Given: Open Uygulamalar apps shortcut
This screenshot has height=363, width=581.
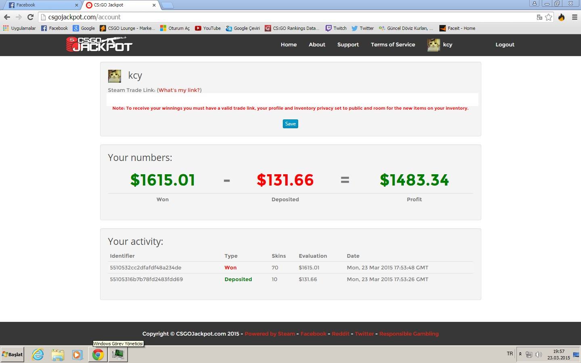Looking at the screenshot, I should pyautogui.click(x=19, y=28).
